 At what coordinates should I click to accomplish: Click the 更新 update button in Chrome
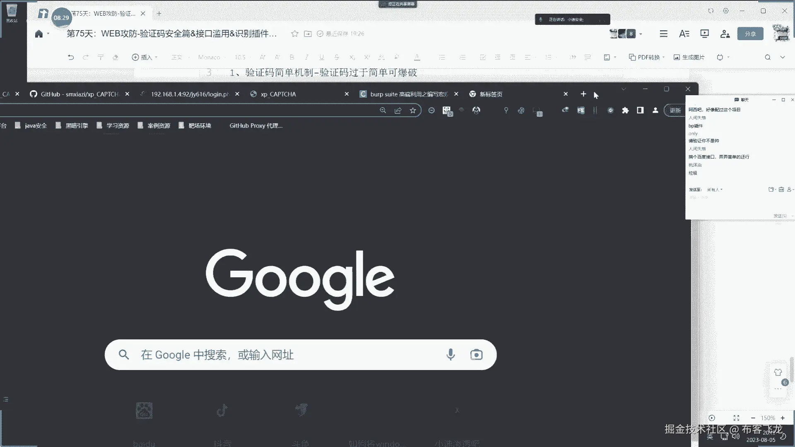[675, 110]
